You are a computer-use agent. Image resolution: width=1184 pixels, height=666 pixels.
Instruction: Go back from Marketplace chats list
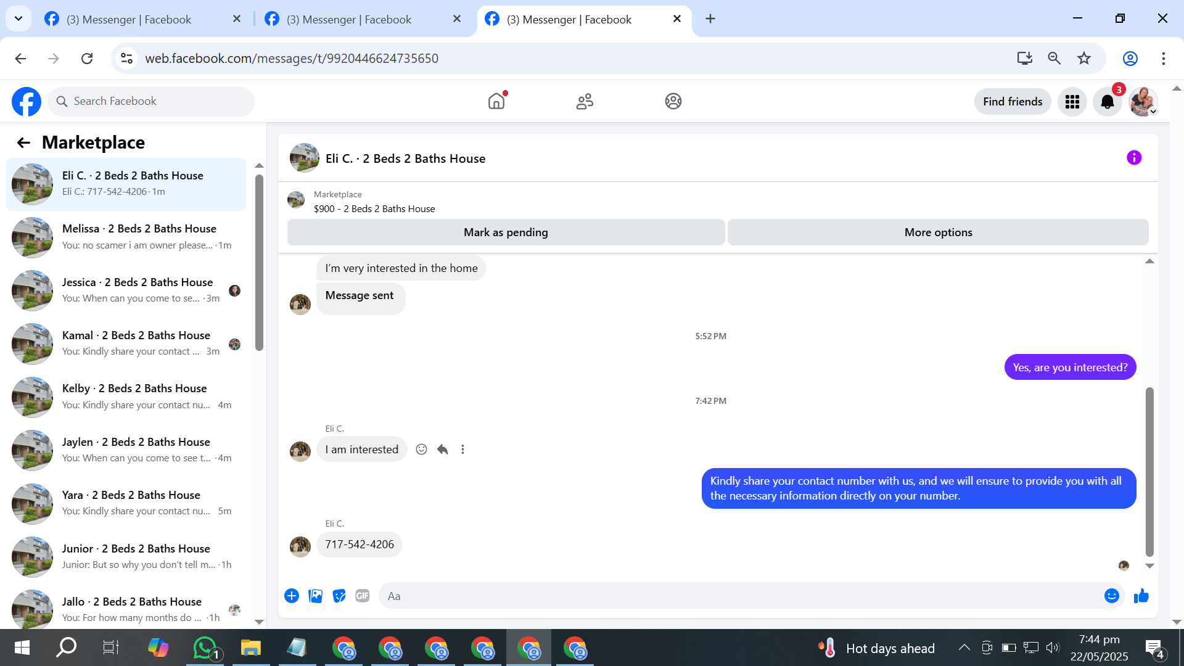tap(23, 143)
